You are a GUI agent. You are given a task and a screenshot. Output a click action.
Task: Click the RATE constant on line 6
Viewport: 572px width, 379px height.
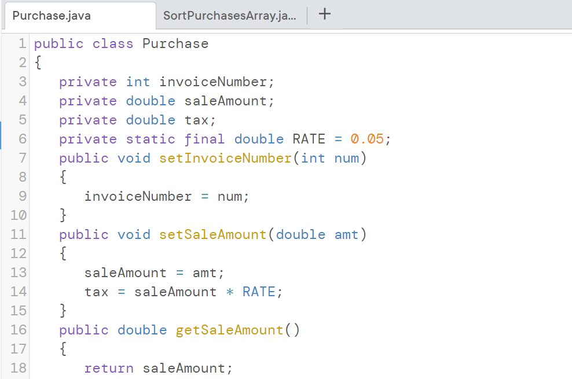[x=309, y=139]
